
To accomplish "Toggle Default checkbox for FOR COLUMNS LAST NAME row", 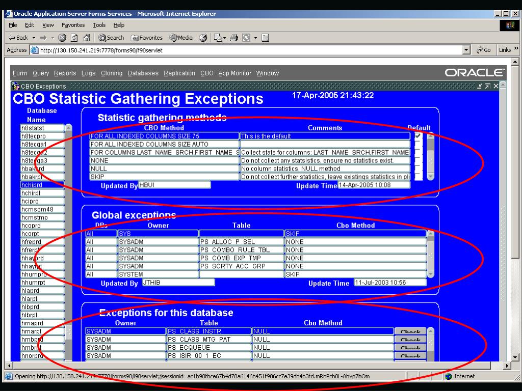I will (x=418, y=152).
